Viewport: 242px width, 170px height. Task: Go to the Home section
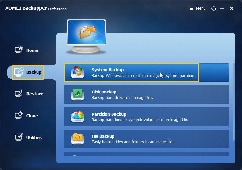point(32,50)
